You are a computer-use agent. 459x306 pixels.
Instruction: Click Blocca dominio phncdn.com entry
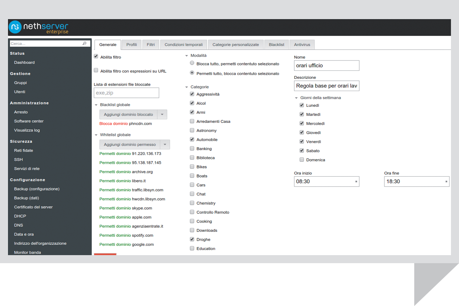click(x=125, y=124)
